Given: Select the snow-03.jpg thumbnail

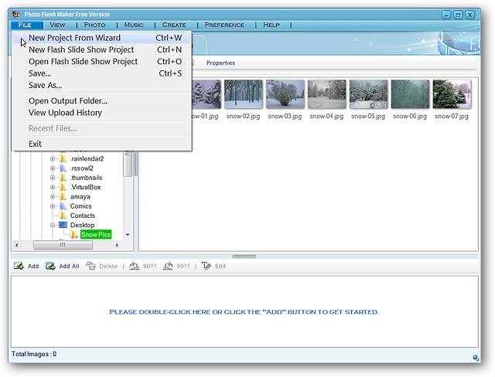Looking at the screenshot, I should click(x=285, y=94).
